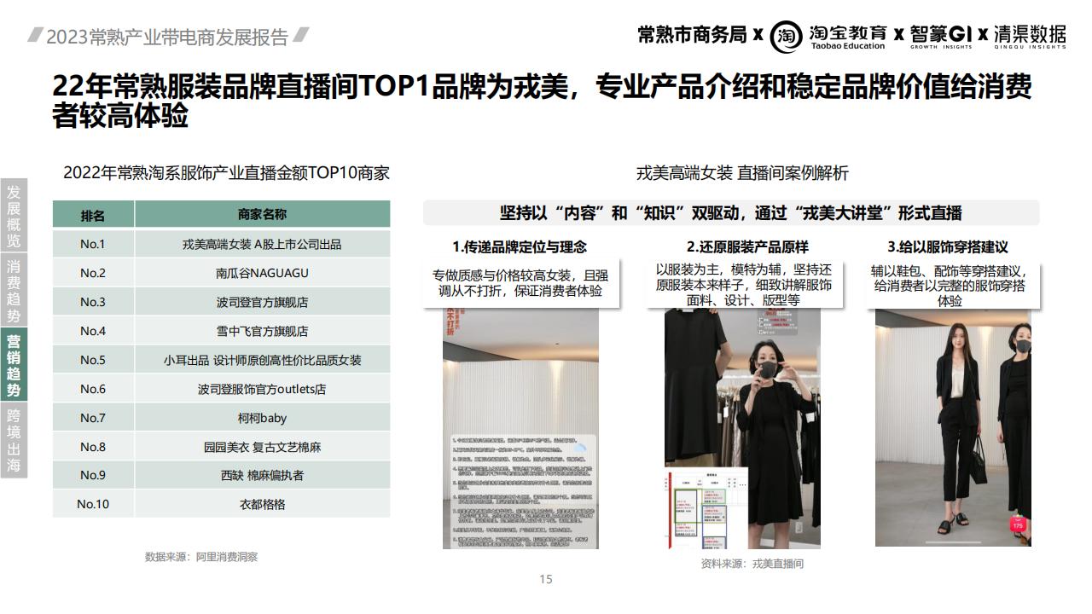1092x614 pixels.
Task: Click the 小耳出品 设计师原创高性价比品质女装 cell
Action: pos(262,360)
